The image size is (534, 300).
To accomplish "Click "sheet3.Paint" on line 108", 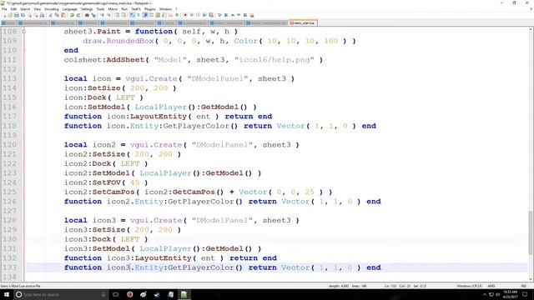I will [x=93, y=32].
